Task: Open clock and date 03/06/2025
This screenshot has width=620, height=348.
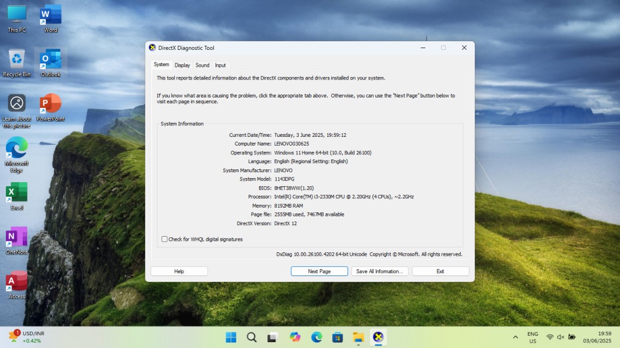Action: click(597, 338)
